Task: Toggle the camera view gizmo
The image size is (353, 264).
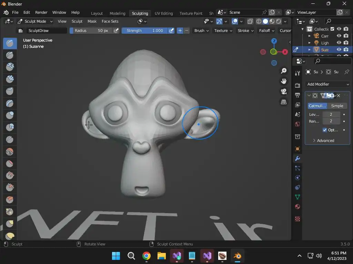Action: (x=284, y=91)
